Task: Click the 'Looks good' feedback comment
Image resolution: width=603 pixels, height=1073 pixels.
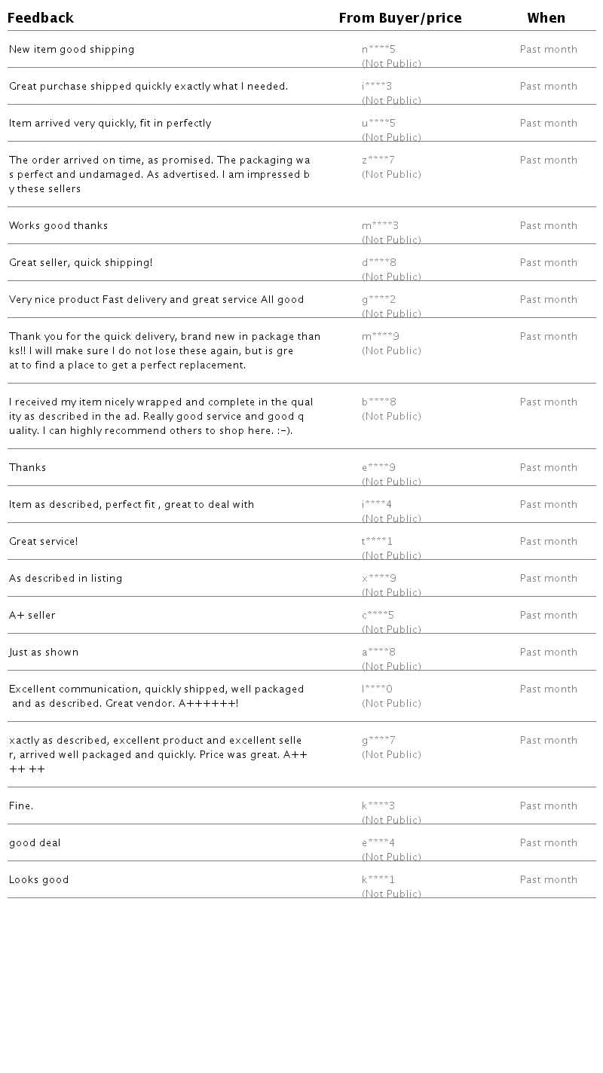Action: 39,880
